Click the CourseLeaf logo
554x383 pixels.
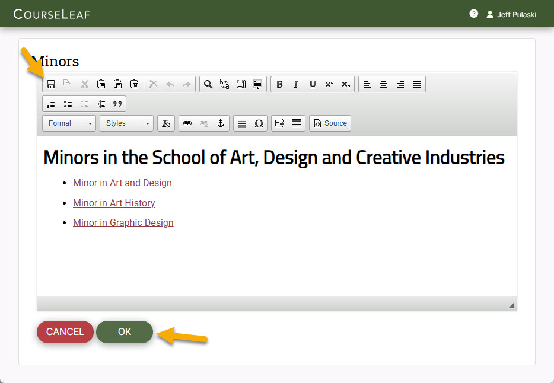click(52, 14)
